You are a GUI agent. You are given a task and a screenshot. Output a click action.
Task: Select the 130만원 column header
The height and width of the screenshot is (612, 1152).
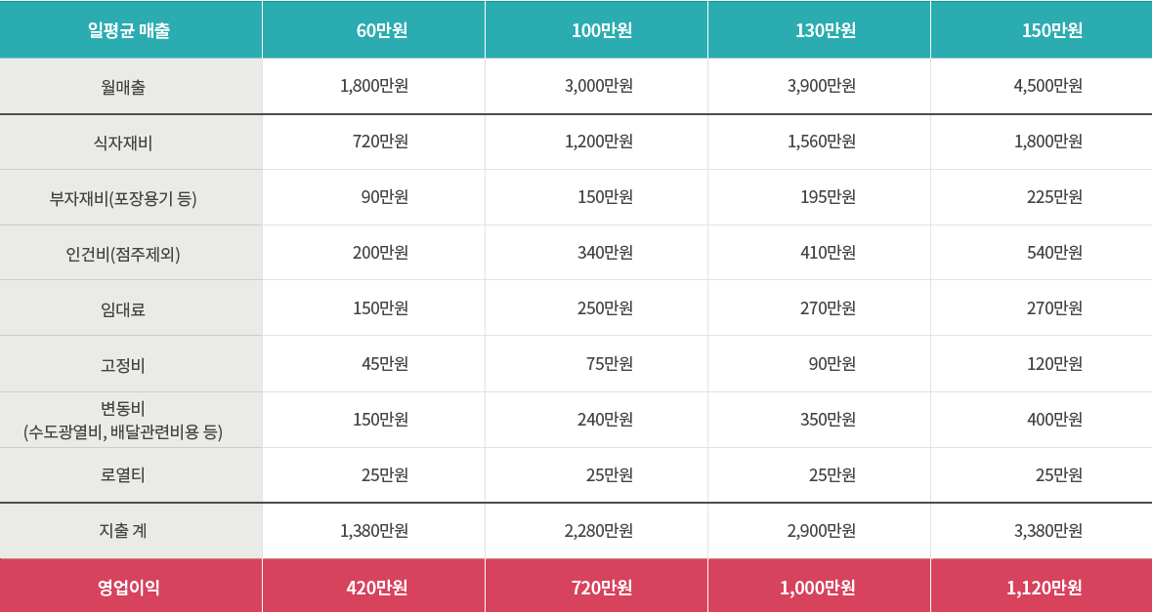click(x=819, y=30)
